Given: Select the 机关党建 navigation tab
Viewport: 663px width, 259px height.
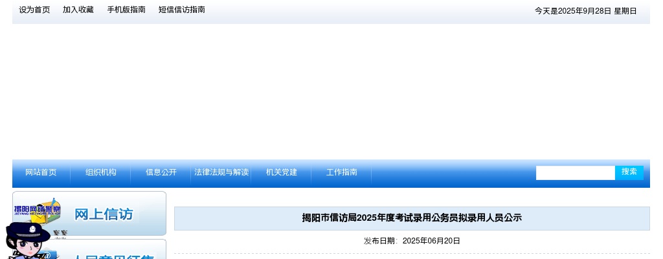Looking at the screenshot, I should tap(282, 172).
